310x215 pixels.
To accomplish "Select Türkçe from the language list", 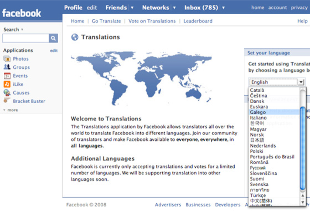I will coord(274,195).
